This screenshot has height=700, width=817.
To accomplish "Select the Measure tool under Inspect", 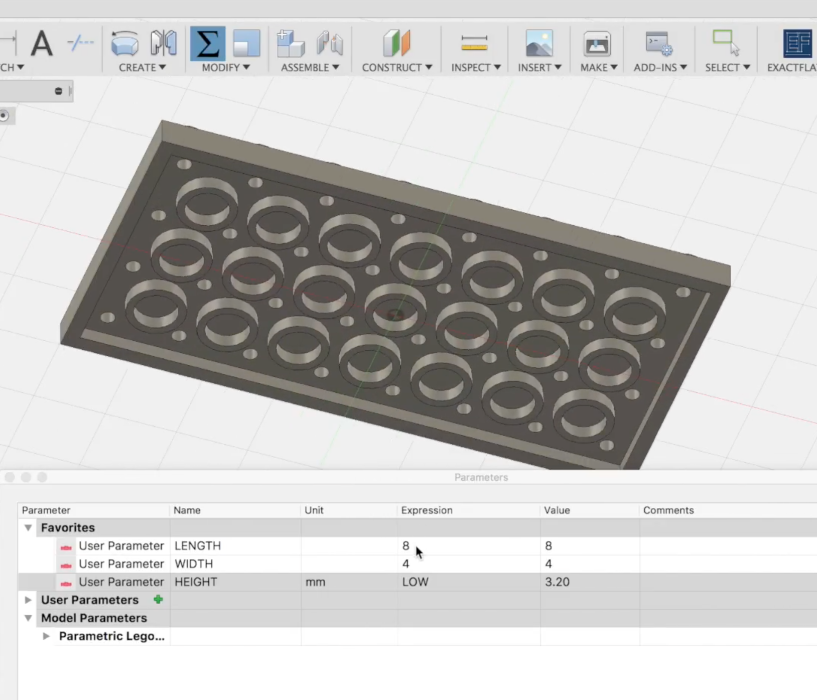I will point(475,44).
